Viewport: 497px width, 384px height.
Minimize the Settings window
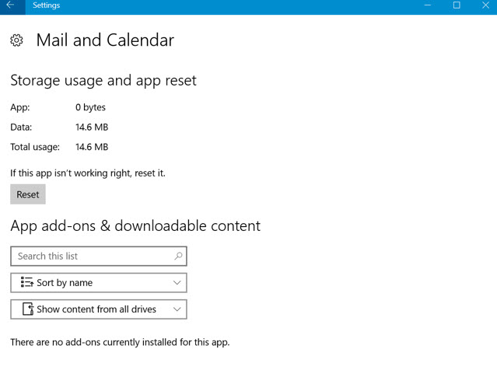(428, 5)
